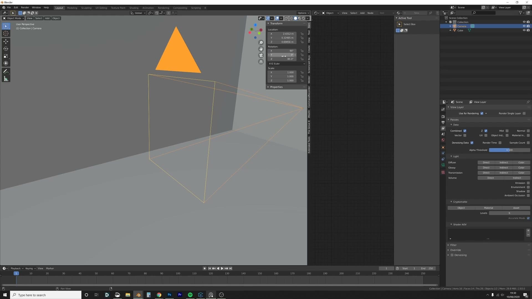
Task: Activate the Move tool
Action: click(x=6, y=42)
